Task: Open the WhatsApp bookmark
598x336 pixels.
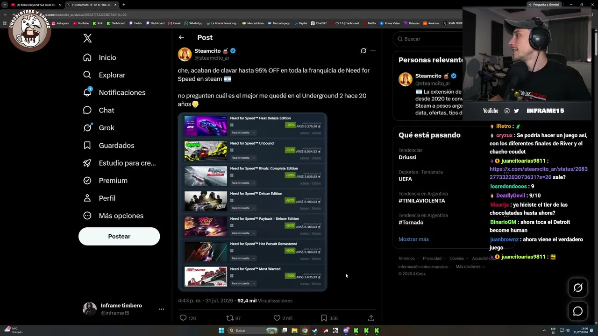Action: click(193, 23)
